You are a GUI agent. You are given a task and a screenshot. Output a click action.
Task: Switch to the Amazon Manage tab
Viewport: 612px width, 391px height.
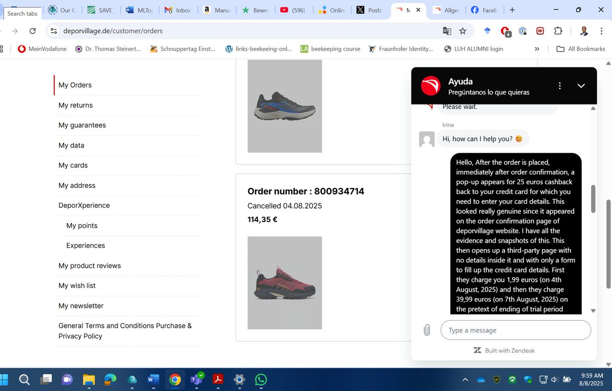click(216, 10)
